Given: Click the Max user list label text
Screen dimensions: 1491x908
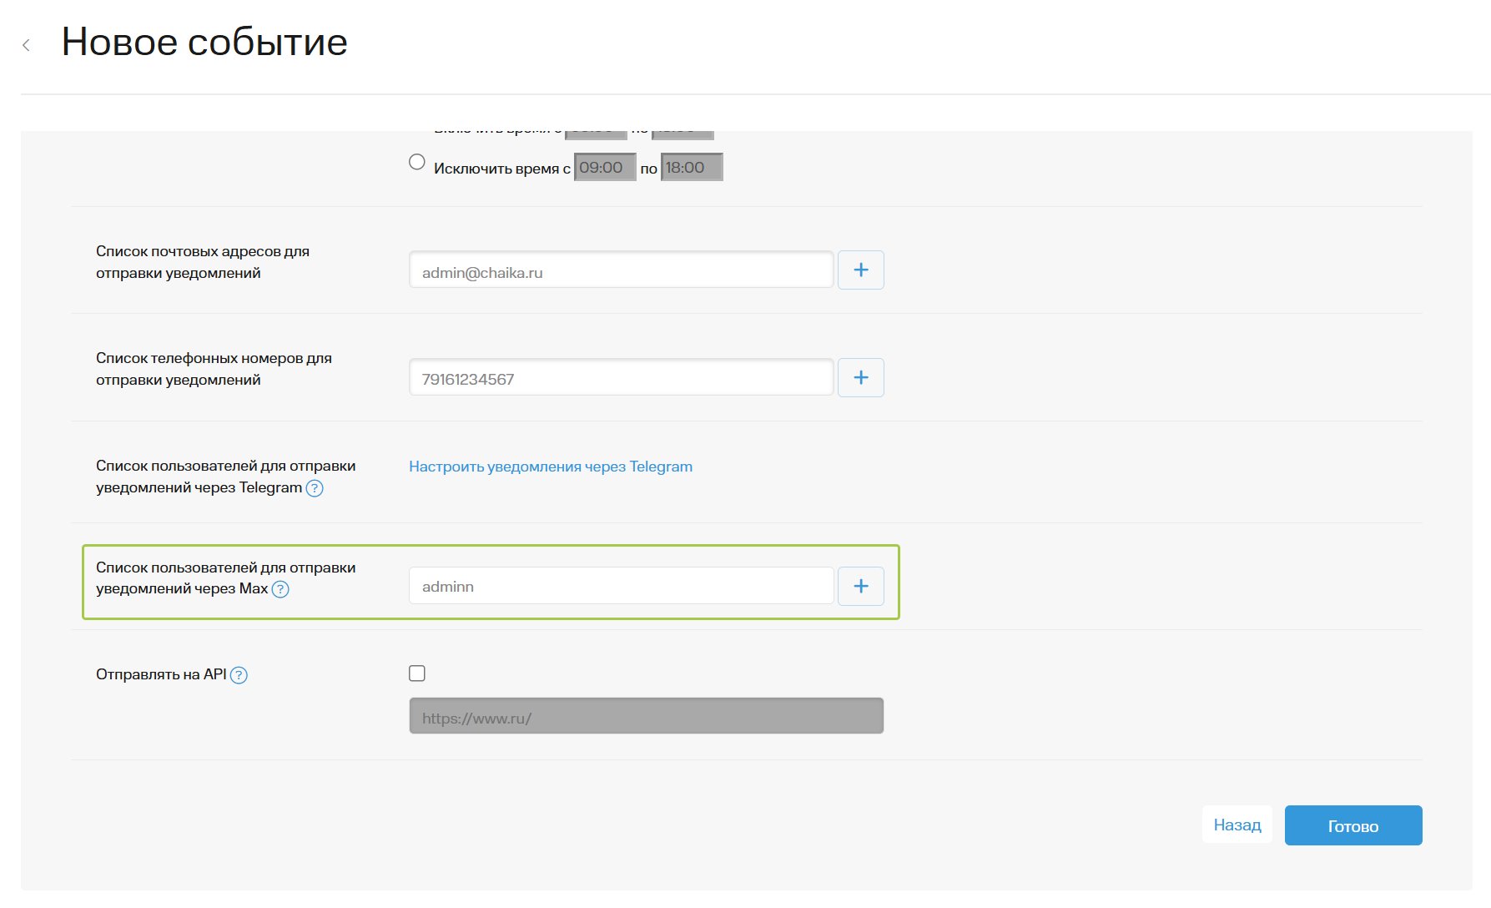Looking at the screenshot, I should [225, 578].
